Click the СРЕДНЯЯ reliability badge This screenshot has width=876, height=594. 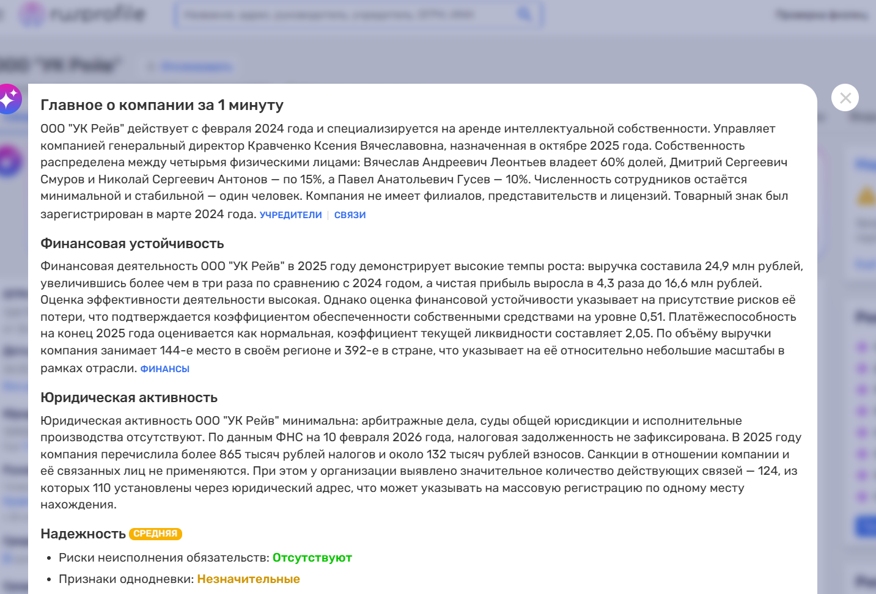[x=155, y=533]
